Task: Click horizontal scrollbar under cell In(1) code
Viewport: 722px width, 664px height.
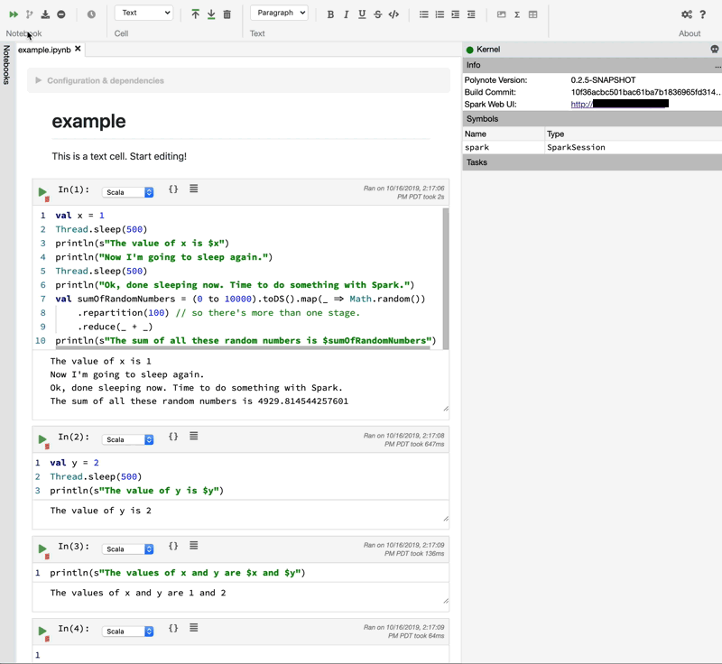Action: click(243, 348)
